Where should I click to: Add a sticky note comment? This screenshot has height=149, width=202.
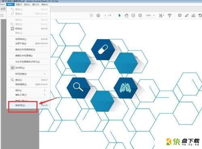[x=179, y=15]
